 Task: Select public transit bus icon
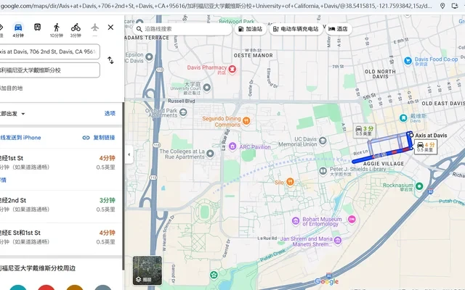37,28
